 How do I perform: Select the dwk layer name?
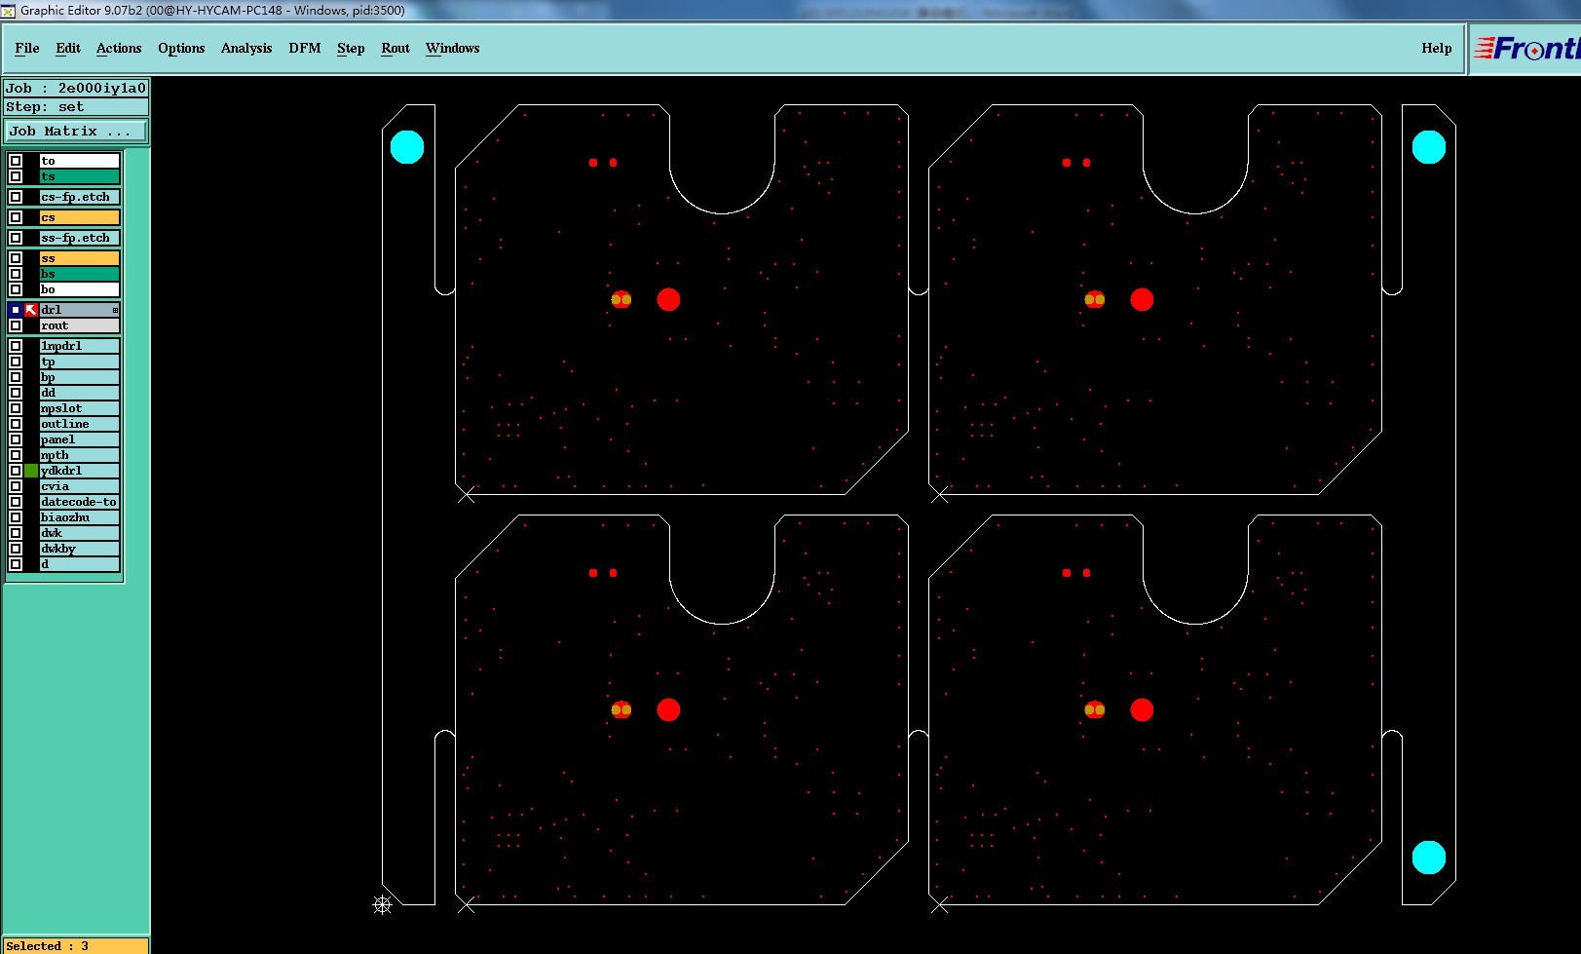click(x=80, y=533)
